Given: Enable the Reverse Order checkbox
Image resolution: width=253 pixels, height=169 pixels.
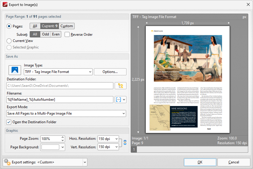Looking at the screenshot, I should tap(67, 35).
